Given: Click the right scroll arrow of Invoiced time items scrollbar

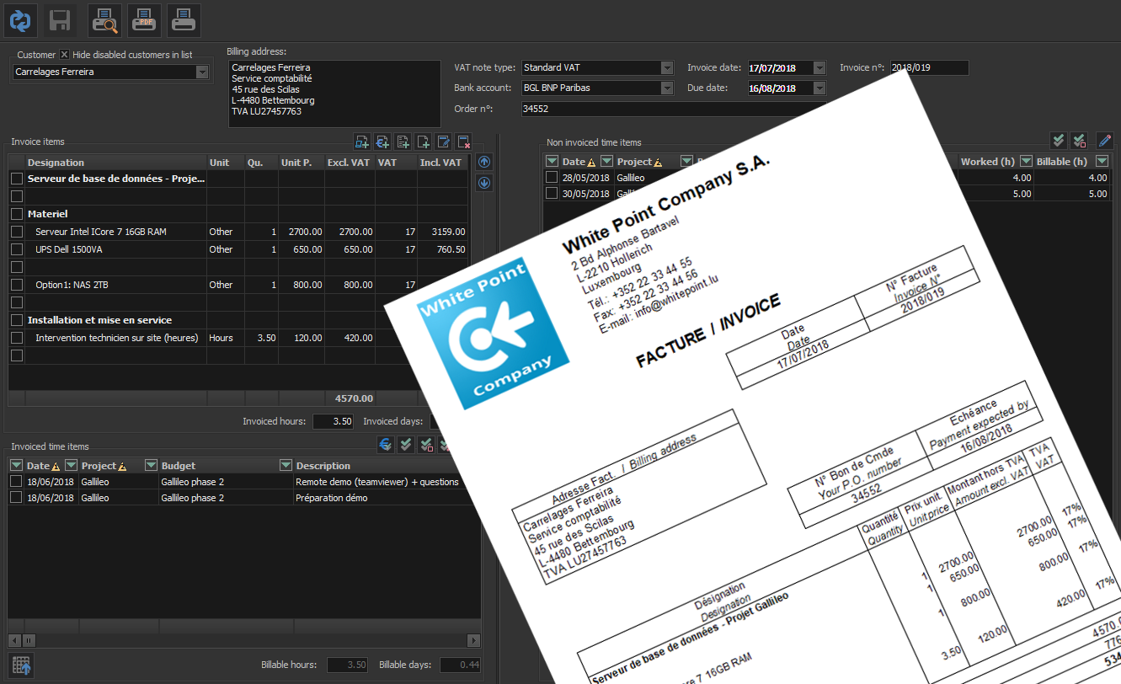Looking at the screenshot, I should (x=473, y=640).
